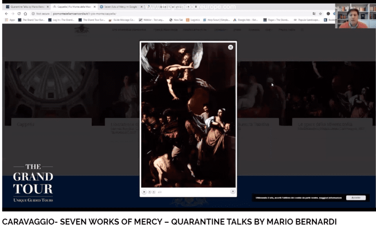Open Google Ads bookmark
Viewport: 376px width, 229px height.
[x=245, y=20]
